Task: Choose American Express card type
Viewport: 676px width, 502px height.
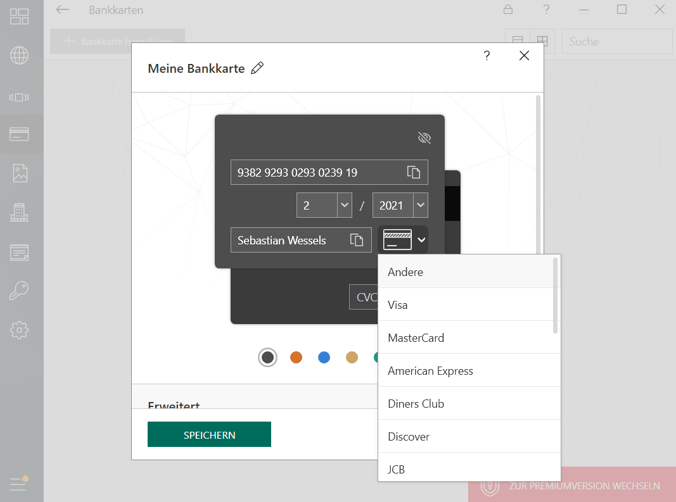Action: tap(469, 370)
